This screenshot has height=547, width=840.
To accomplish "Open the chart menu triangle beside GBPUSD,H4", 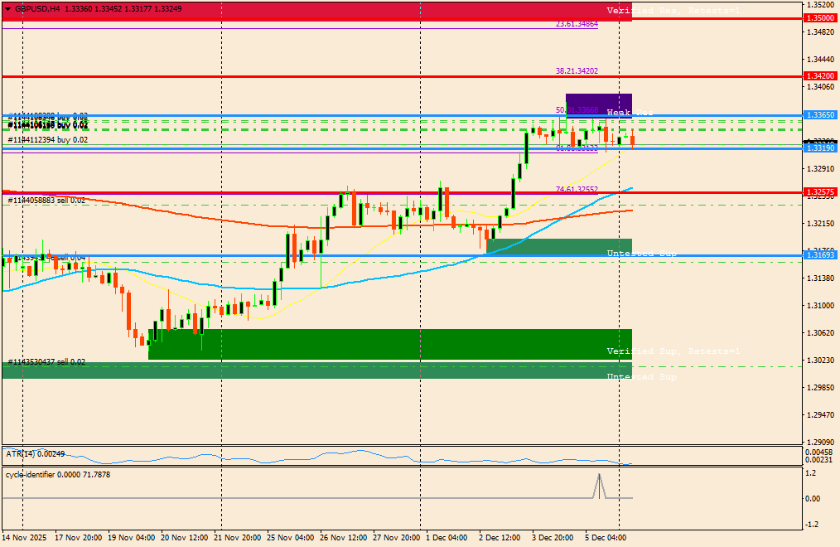I will [x=7, y=9].
